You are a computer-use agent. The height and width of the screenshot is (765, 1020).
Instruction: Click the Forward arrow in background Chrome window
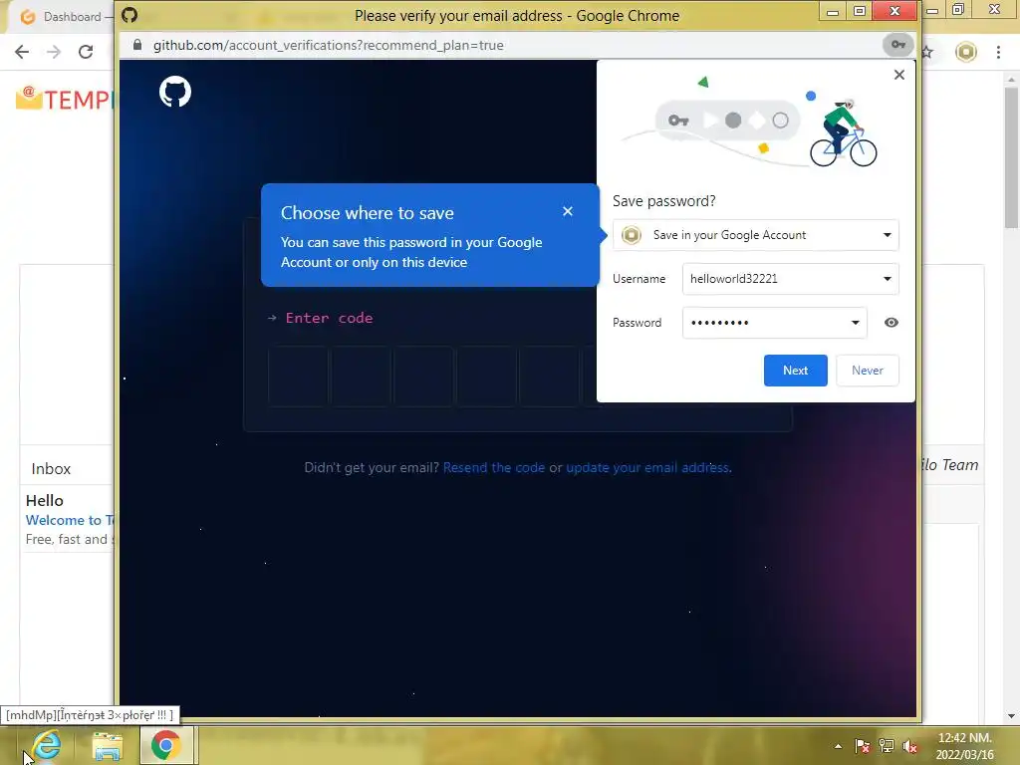click(x=54, y=52)
